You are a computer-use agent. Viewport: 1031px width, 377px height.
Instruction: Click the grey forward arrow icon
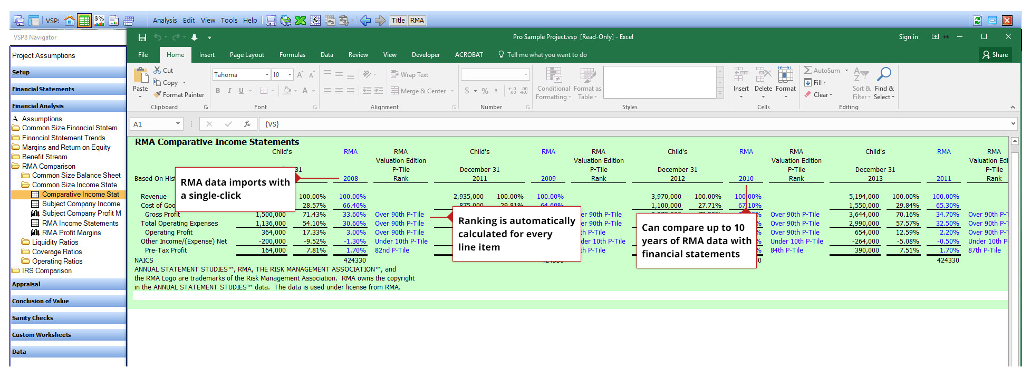coord(380,21)
